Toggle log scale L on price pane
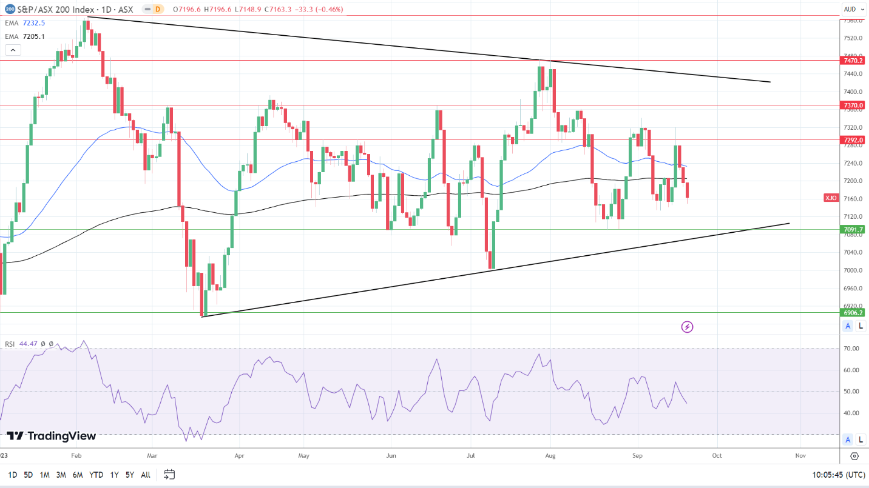 click(861, 326)
